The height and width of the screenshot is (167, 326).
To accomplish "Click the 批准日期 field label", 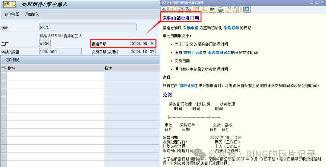I will (99, 44).
